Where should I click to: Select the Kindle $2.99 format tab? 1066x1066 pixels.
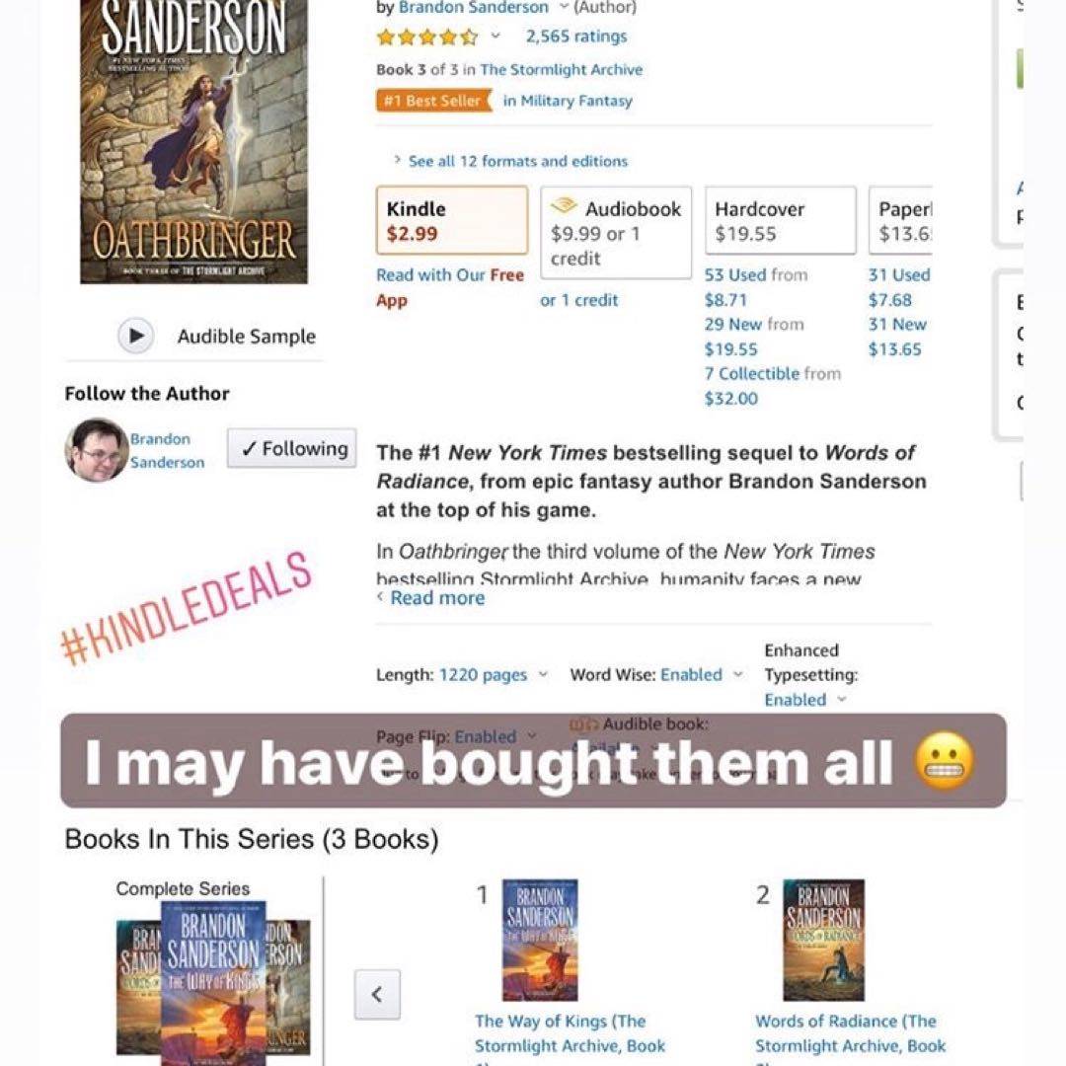[452, 220]
